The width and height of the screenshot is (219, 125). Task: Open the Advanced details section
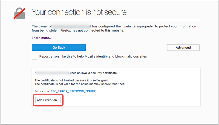pos(183,47)
